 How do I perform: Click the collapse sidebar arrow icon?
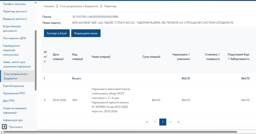tap(4, 127)
